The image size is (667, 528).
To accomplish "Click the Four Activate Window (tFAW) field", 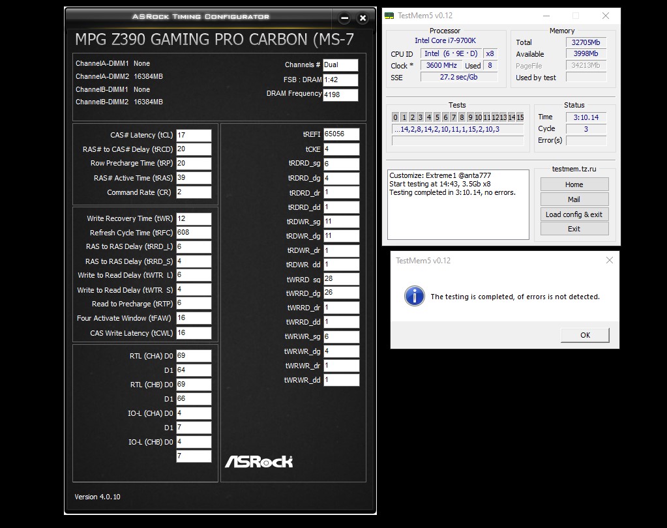I will tap(194, 318).
